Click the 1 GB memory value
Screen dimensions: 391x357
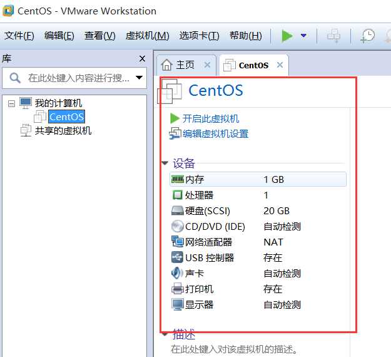[274, 180]
